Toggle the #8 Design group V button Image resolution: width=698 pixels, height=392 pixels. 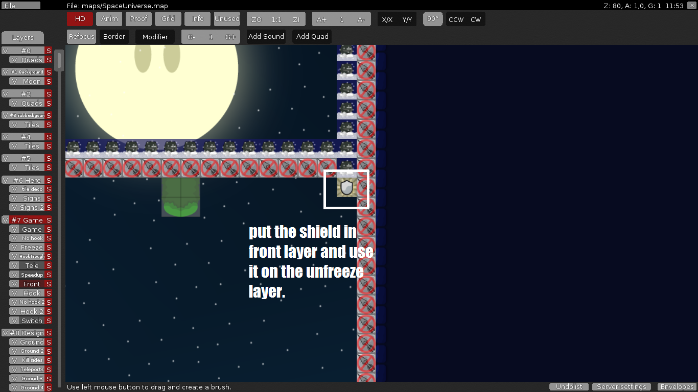6,333
